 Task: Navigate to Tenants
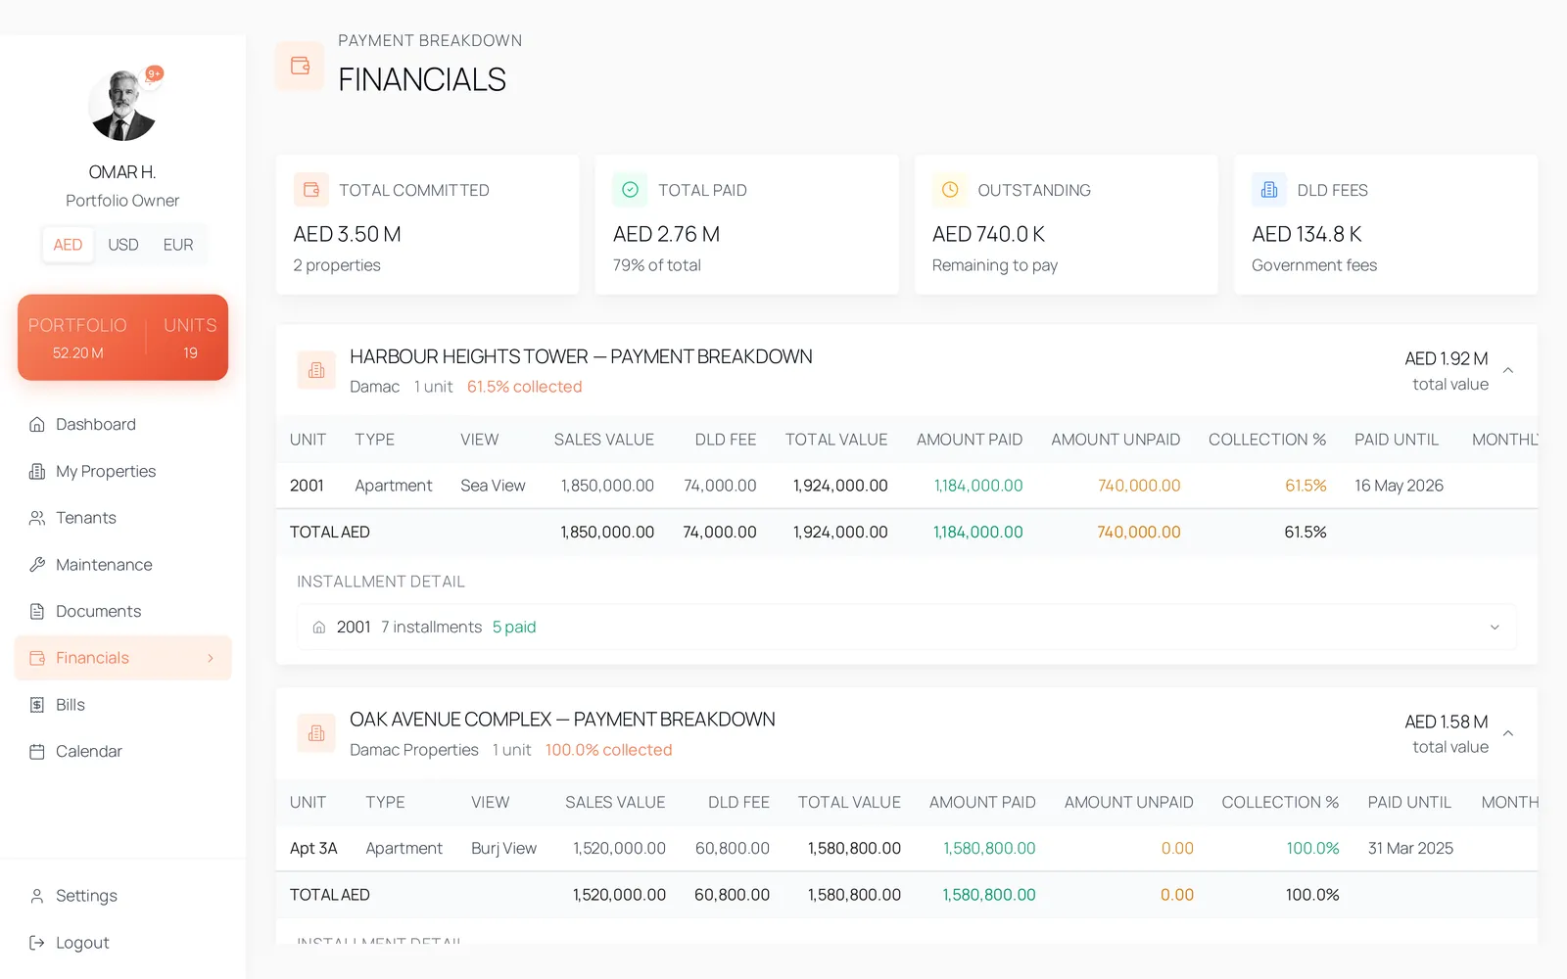[122, 518]
